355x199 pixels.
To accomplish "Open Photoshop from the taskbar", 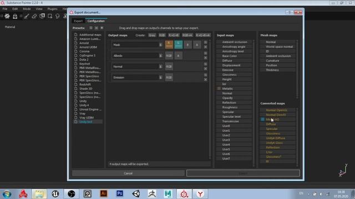I will point(120,193).
